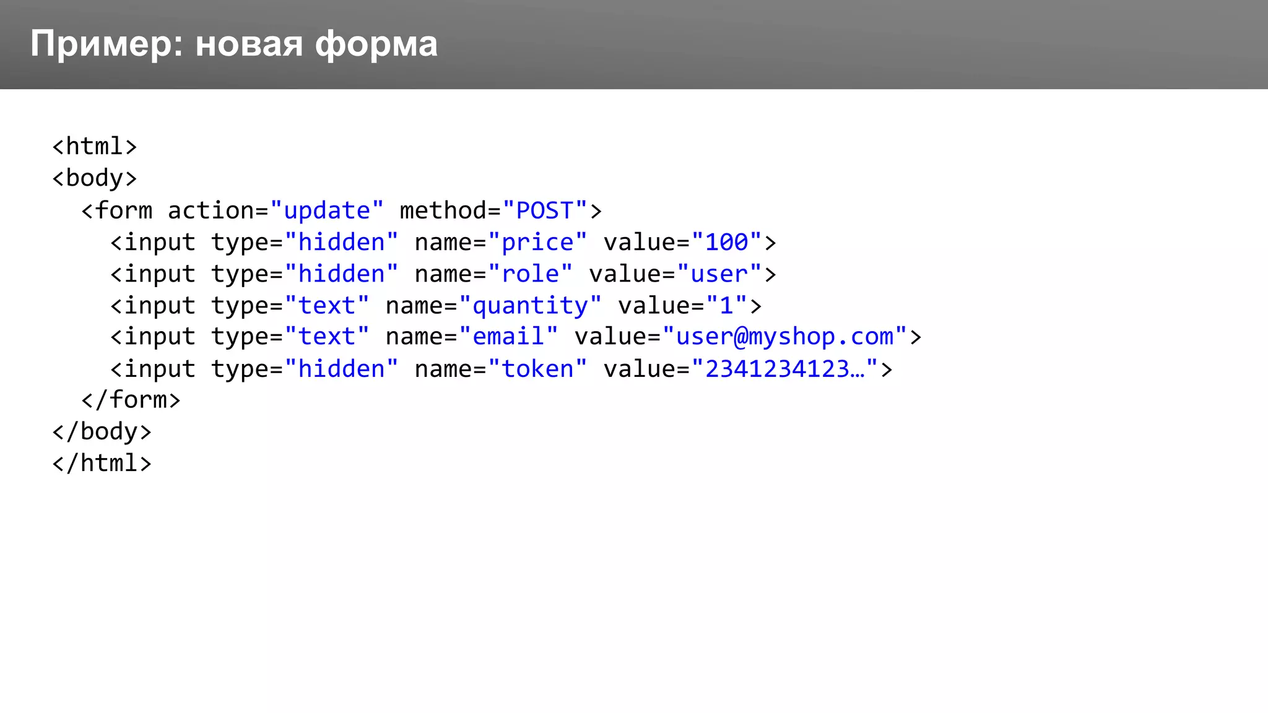Click the name "email" attribute value

508,337
